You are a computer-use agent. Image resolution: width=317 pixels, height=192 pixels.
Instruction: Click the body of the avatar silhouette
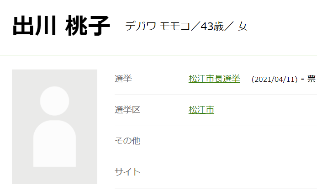coord(54,144)
